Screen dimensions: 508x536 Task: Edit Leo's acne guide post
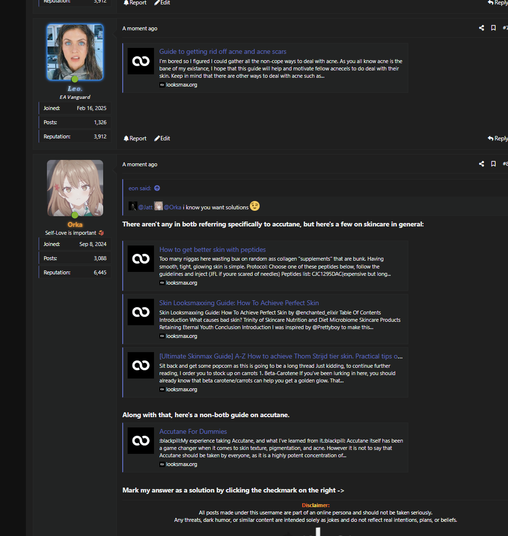coord(162,138)
